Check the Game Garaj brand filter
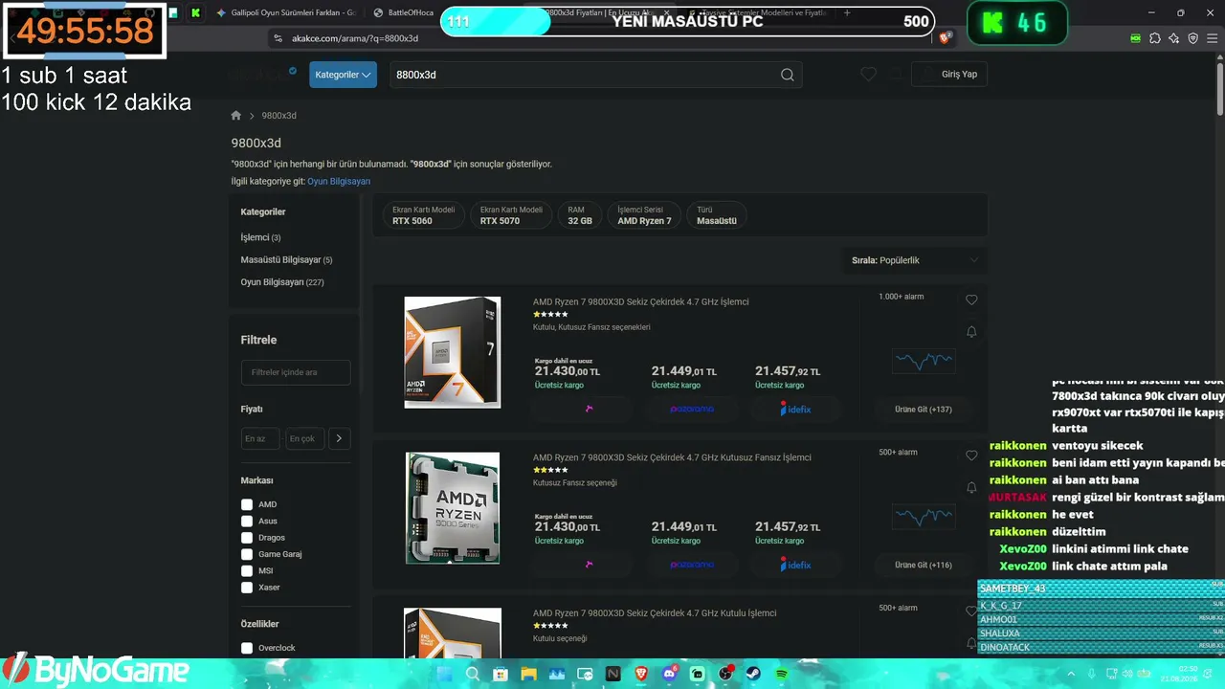Image resolution: width=1225 pixels, height=689 pixels. coord(247,554)
